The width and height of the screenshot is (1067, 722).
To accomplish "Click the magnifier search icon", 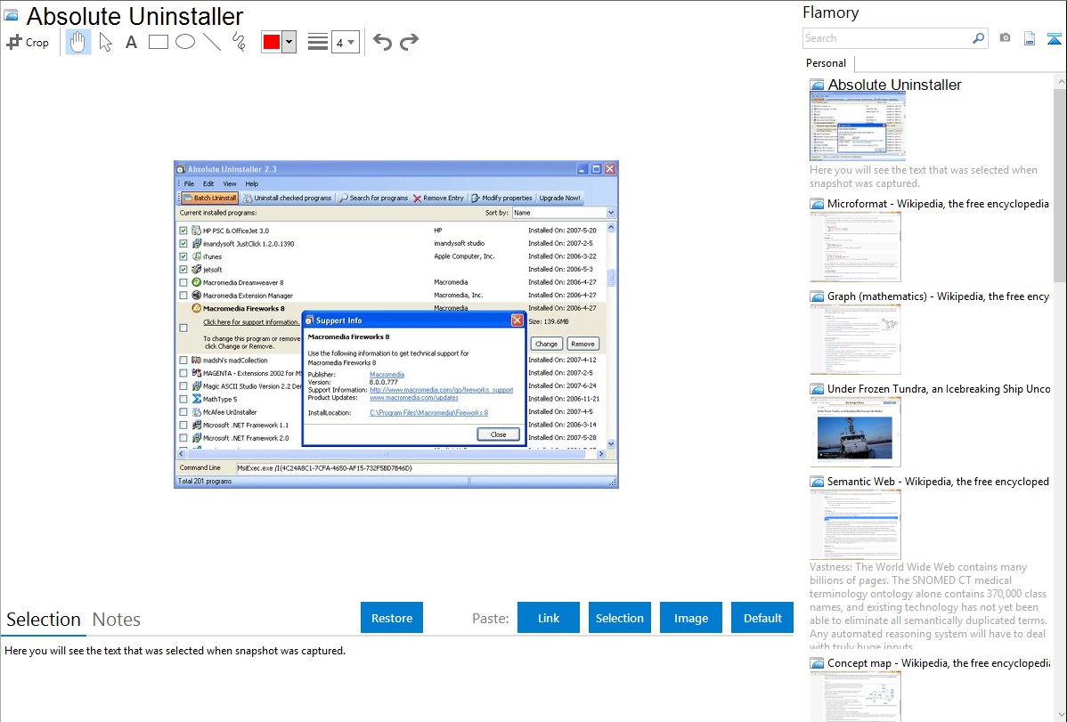I will click(x=979, y=38).
